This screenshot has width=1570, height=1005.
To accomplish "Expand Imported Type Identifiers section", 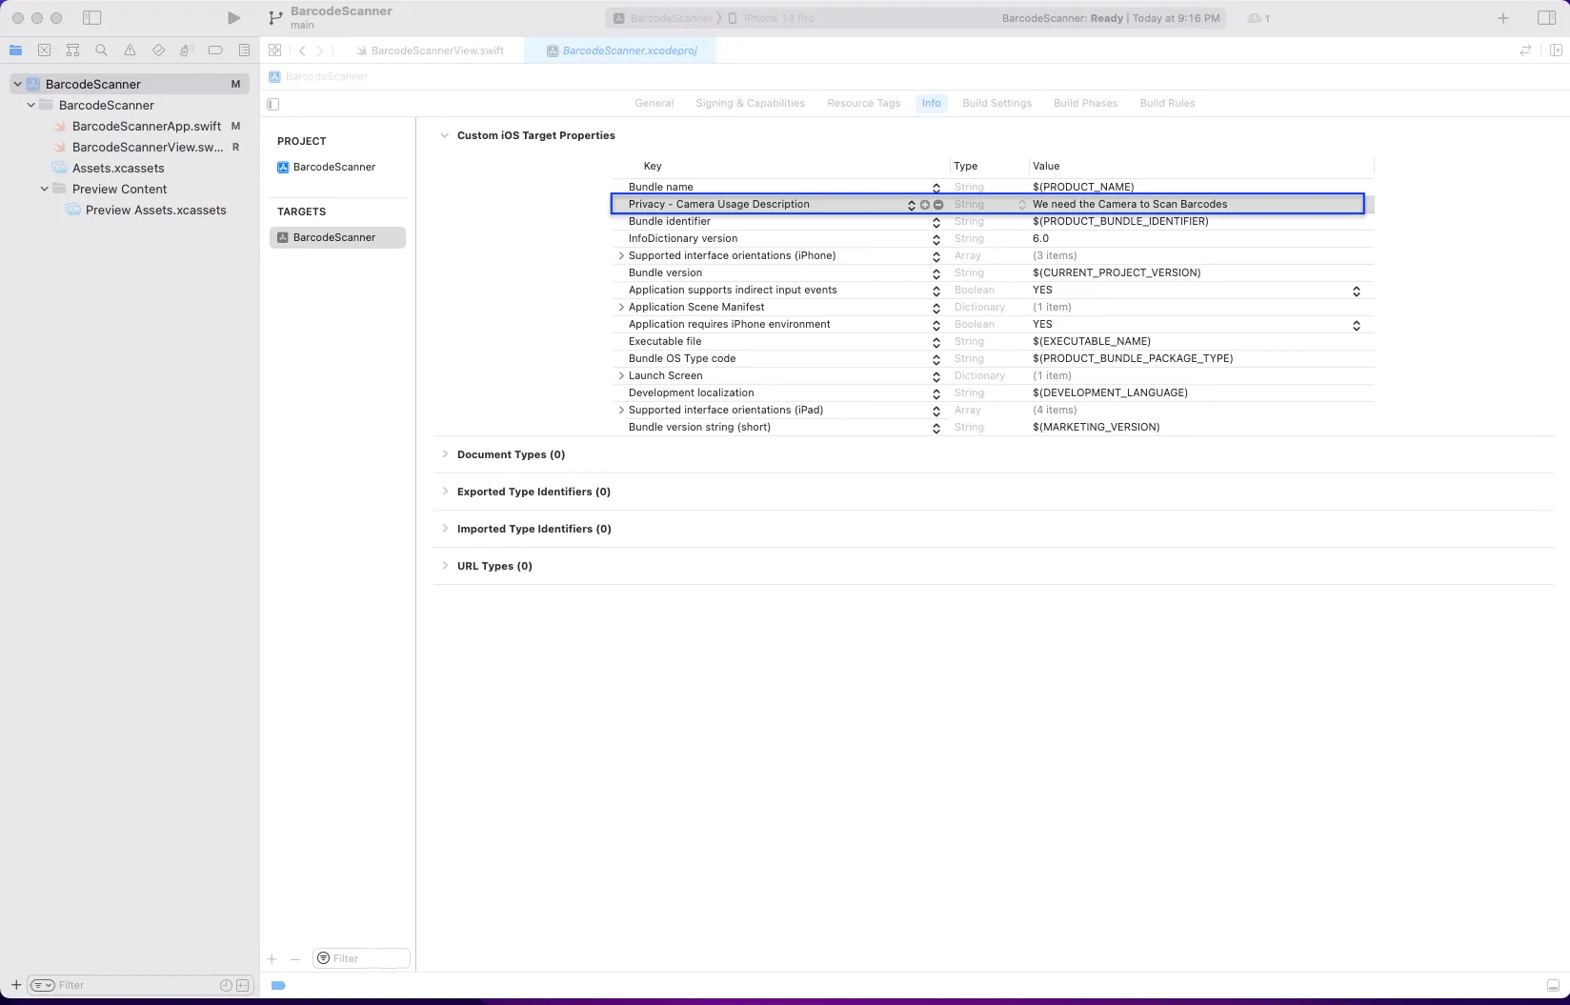I will point(445,529).
